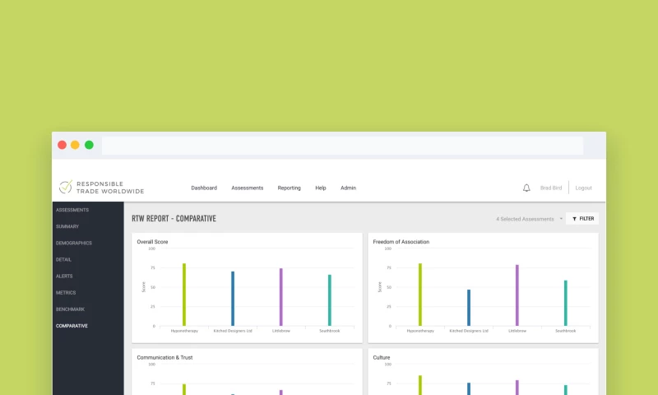Screen dimensions: 658x395
Task: Switch to Demographics sidebar section
Action: (73, 243)
